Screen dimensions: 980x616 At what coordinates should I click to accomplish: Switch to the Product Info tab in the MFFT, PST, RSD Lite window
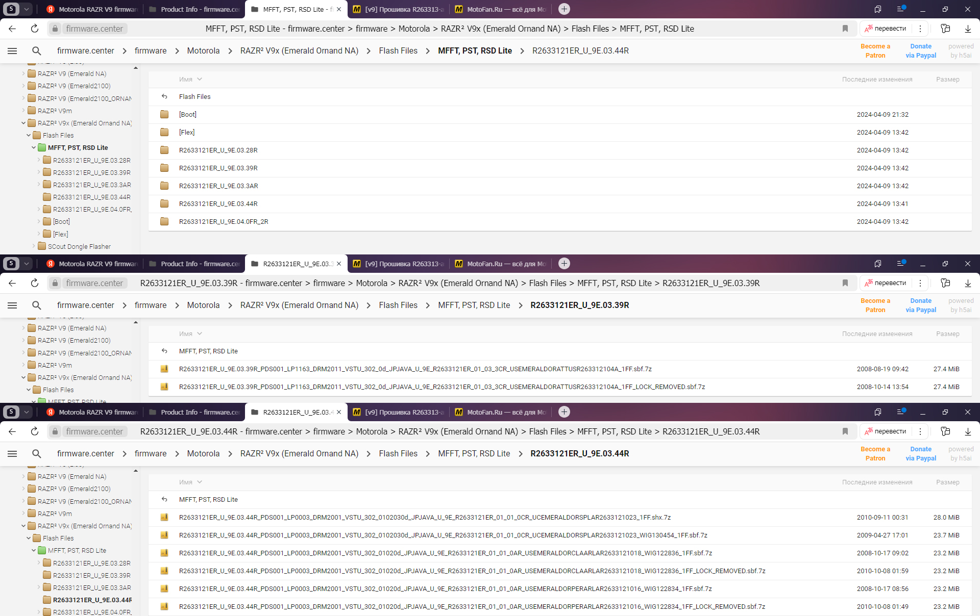194,9
